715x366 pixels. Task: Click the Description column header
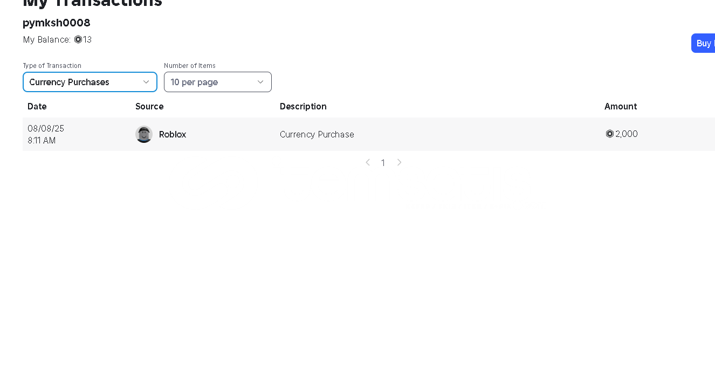pyautogui.click(x=303, y=106)
